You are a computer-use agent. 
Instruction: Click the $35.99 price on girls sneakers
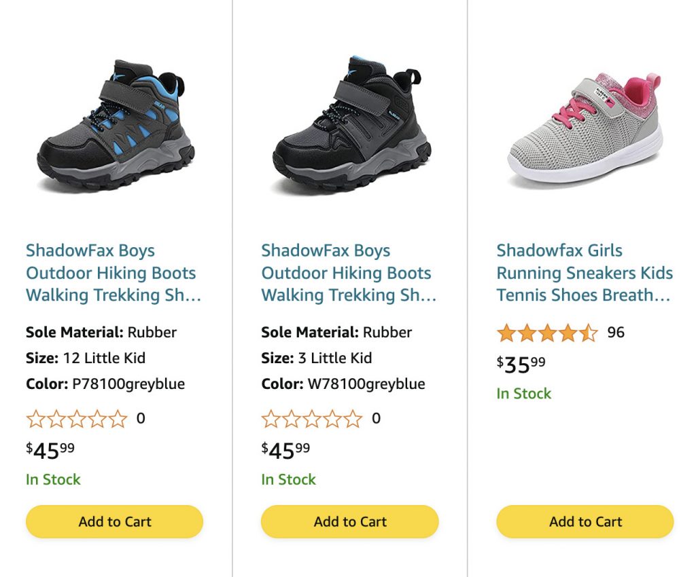(521, 365)
